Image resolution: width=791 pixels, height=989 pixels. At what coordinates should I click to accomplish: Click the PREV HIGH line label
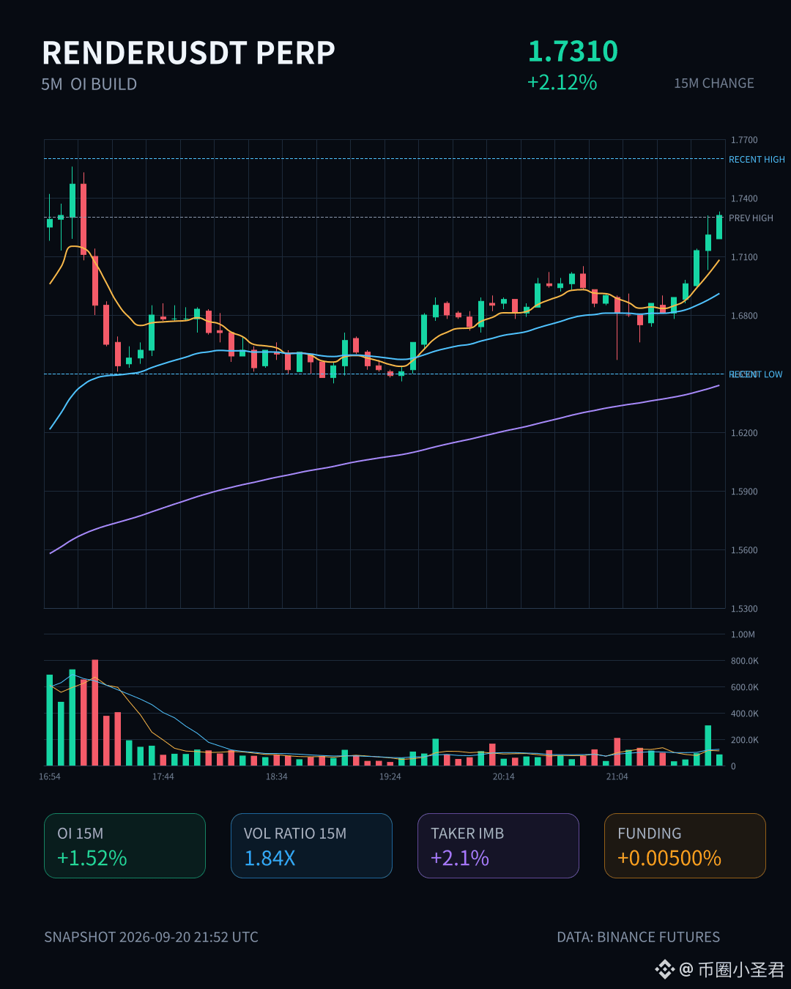tap(751, 218)
